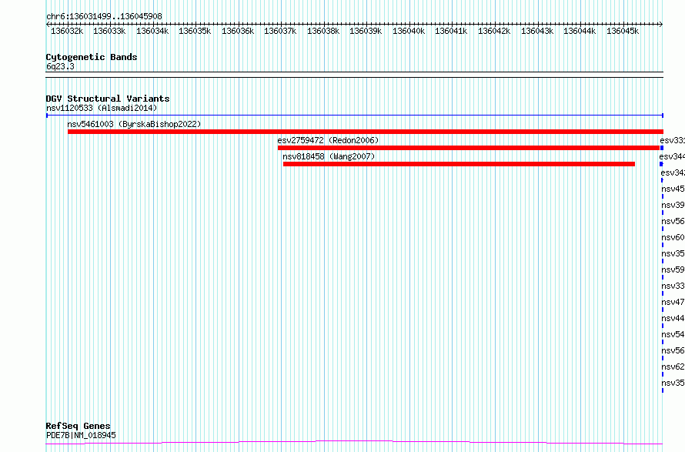Click 136040k on the coordinate scale
Screen dimensions: 685x452
[x=409, y=31]
